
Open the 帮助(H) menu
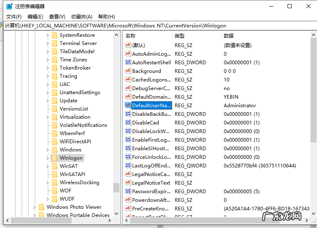(x=106, y=17)
